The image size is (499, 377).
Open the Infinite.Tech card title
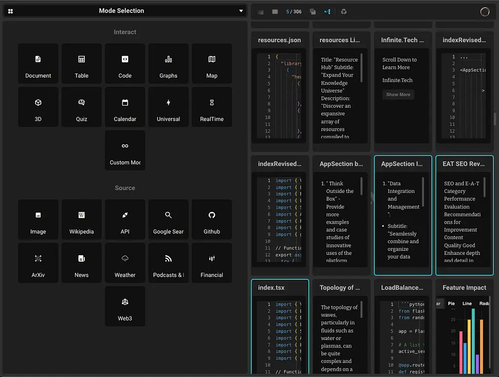(x=402, y=40)
